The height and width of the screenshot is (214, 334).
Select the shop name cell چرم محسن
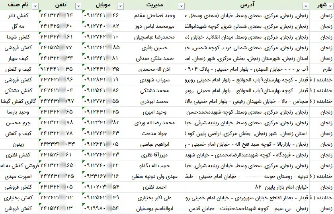point(20,123)
